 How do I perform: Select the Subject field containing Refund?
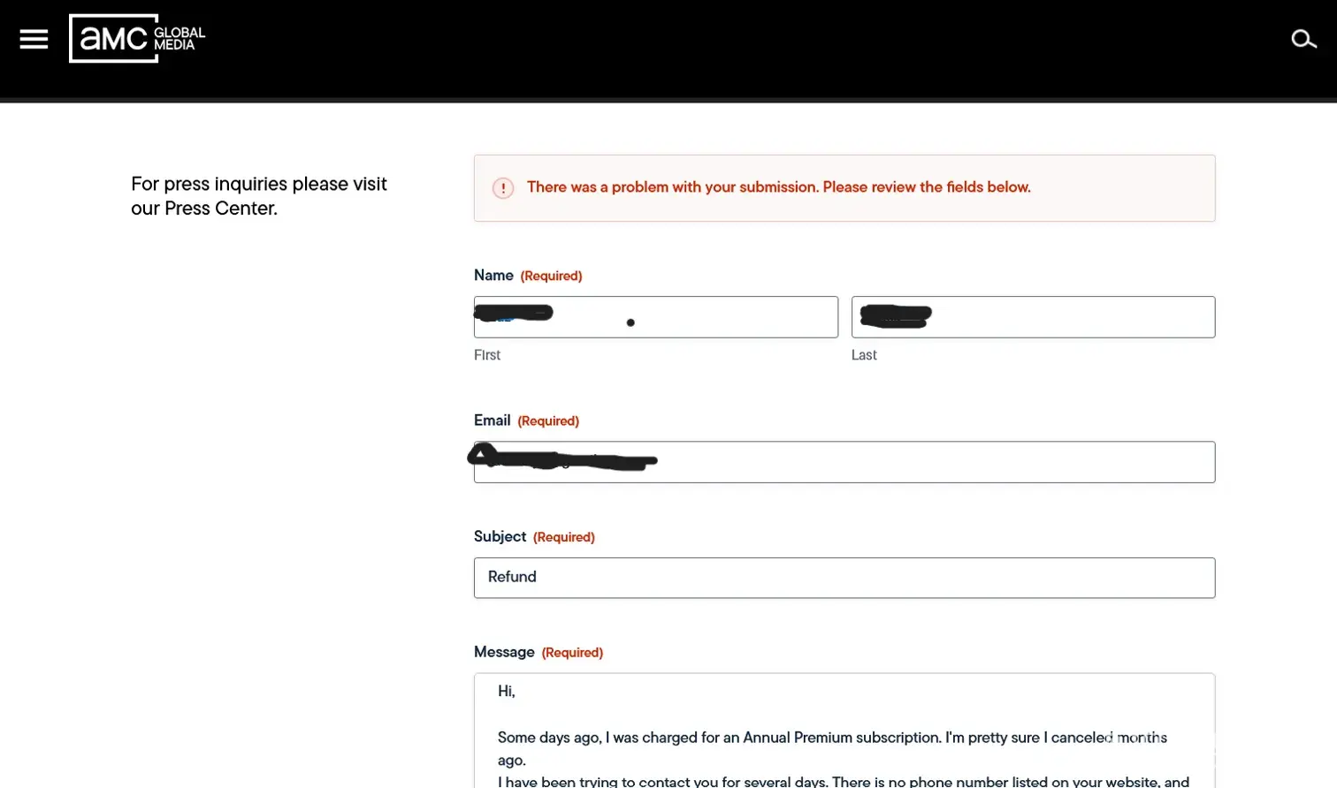[844, 578]
